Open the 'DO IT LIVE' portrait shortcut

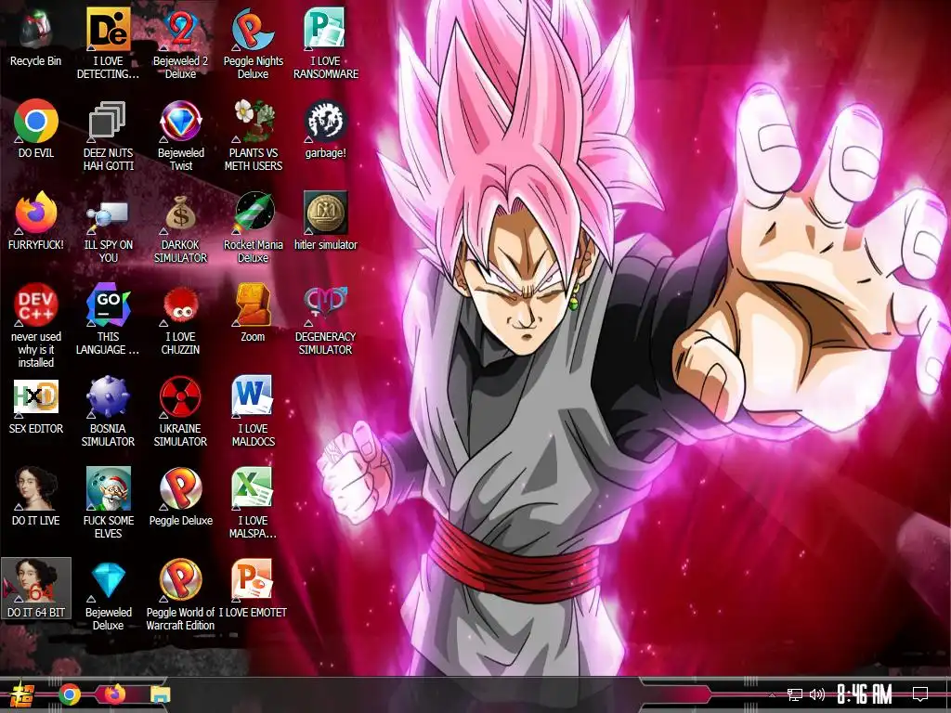(x=36, y=498)
